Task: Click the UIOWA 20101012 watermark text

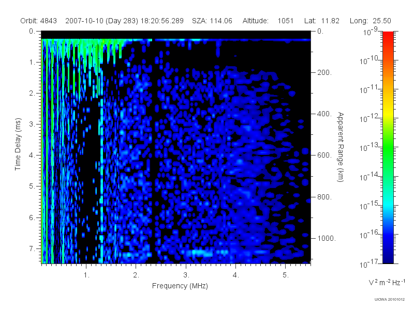Action: [390, 300]
